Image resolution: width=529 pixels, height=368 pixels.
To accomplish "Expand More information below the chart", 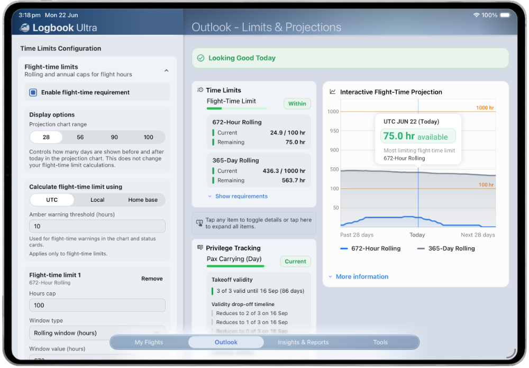I will [x=359, y=276].
